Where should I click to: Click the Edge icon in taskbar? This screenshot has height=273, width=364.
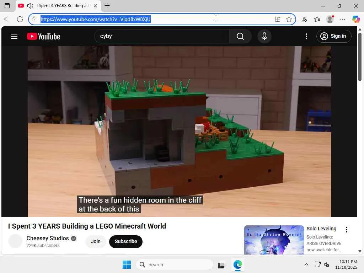[x=238, y=264]
